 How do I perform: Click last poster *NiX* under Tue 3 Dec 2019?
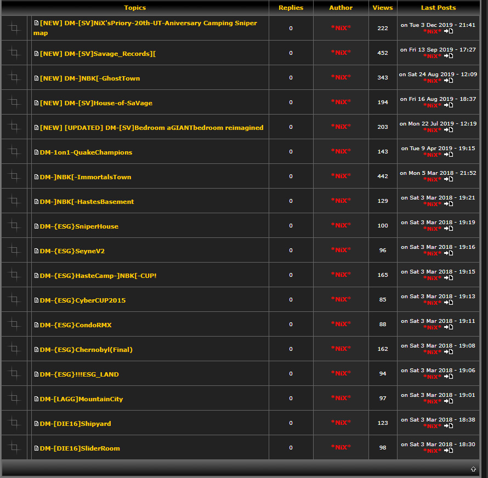[432, 31]
